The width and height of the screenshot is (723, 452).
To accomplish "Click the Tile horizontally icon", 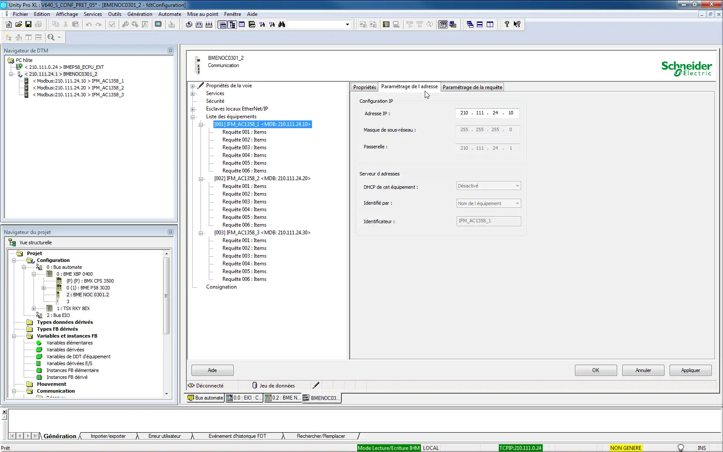I will [479, 25].
